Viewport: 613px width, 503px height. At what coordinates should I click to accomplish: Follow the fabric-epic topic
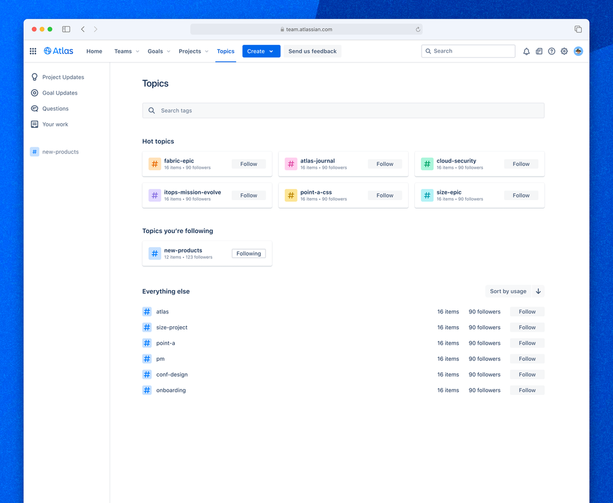click(x=249, y=164)
